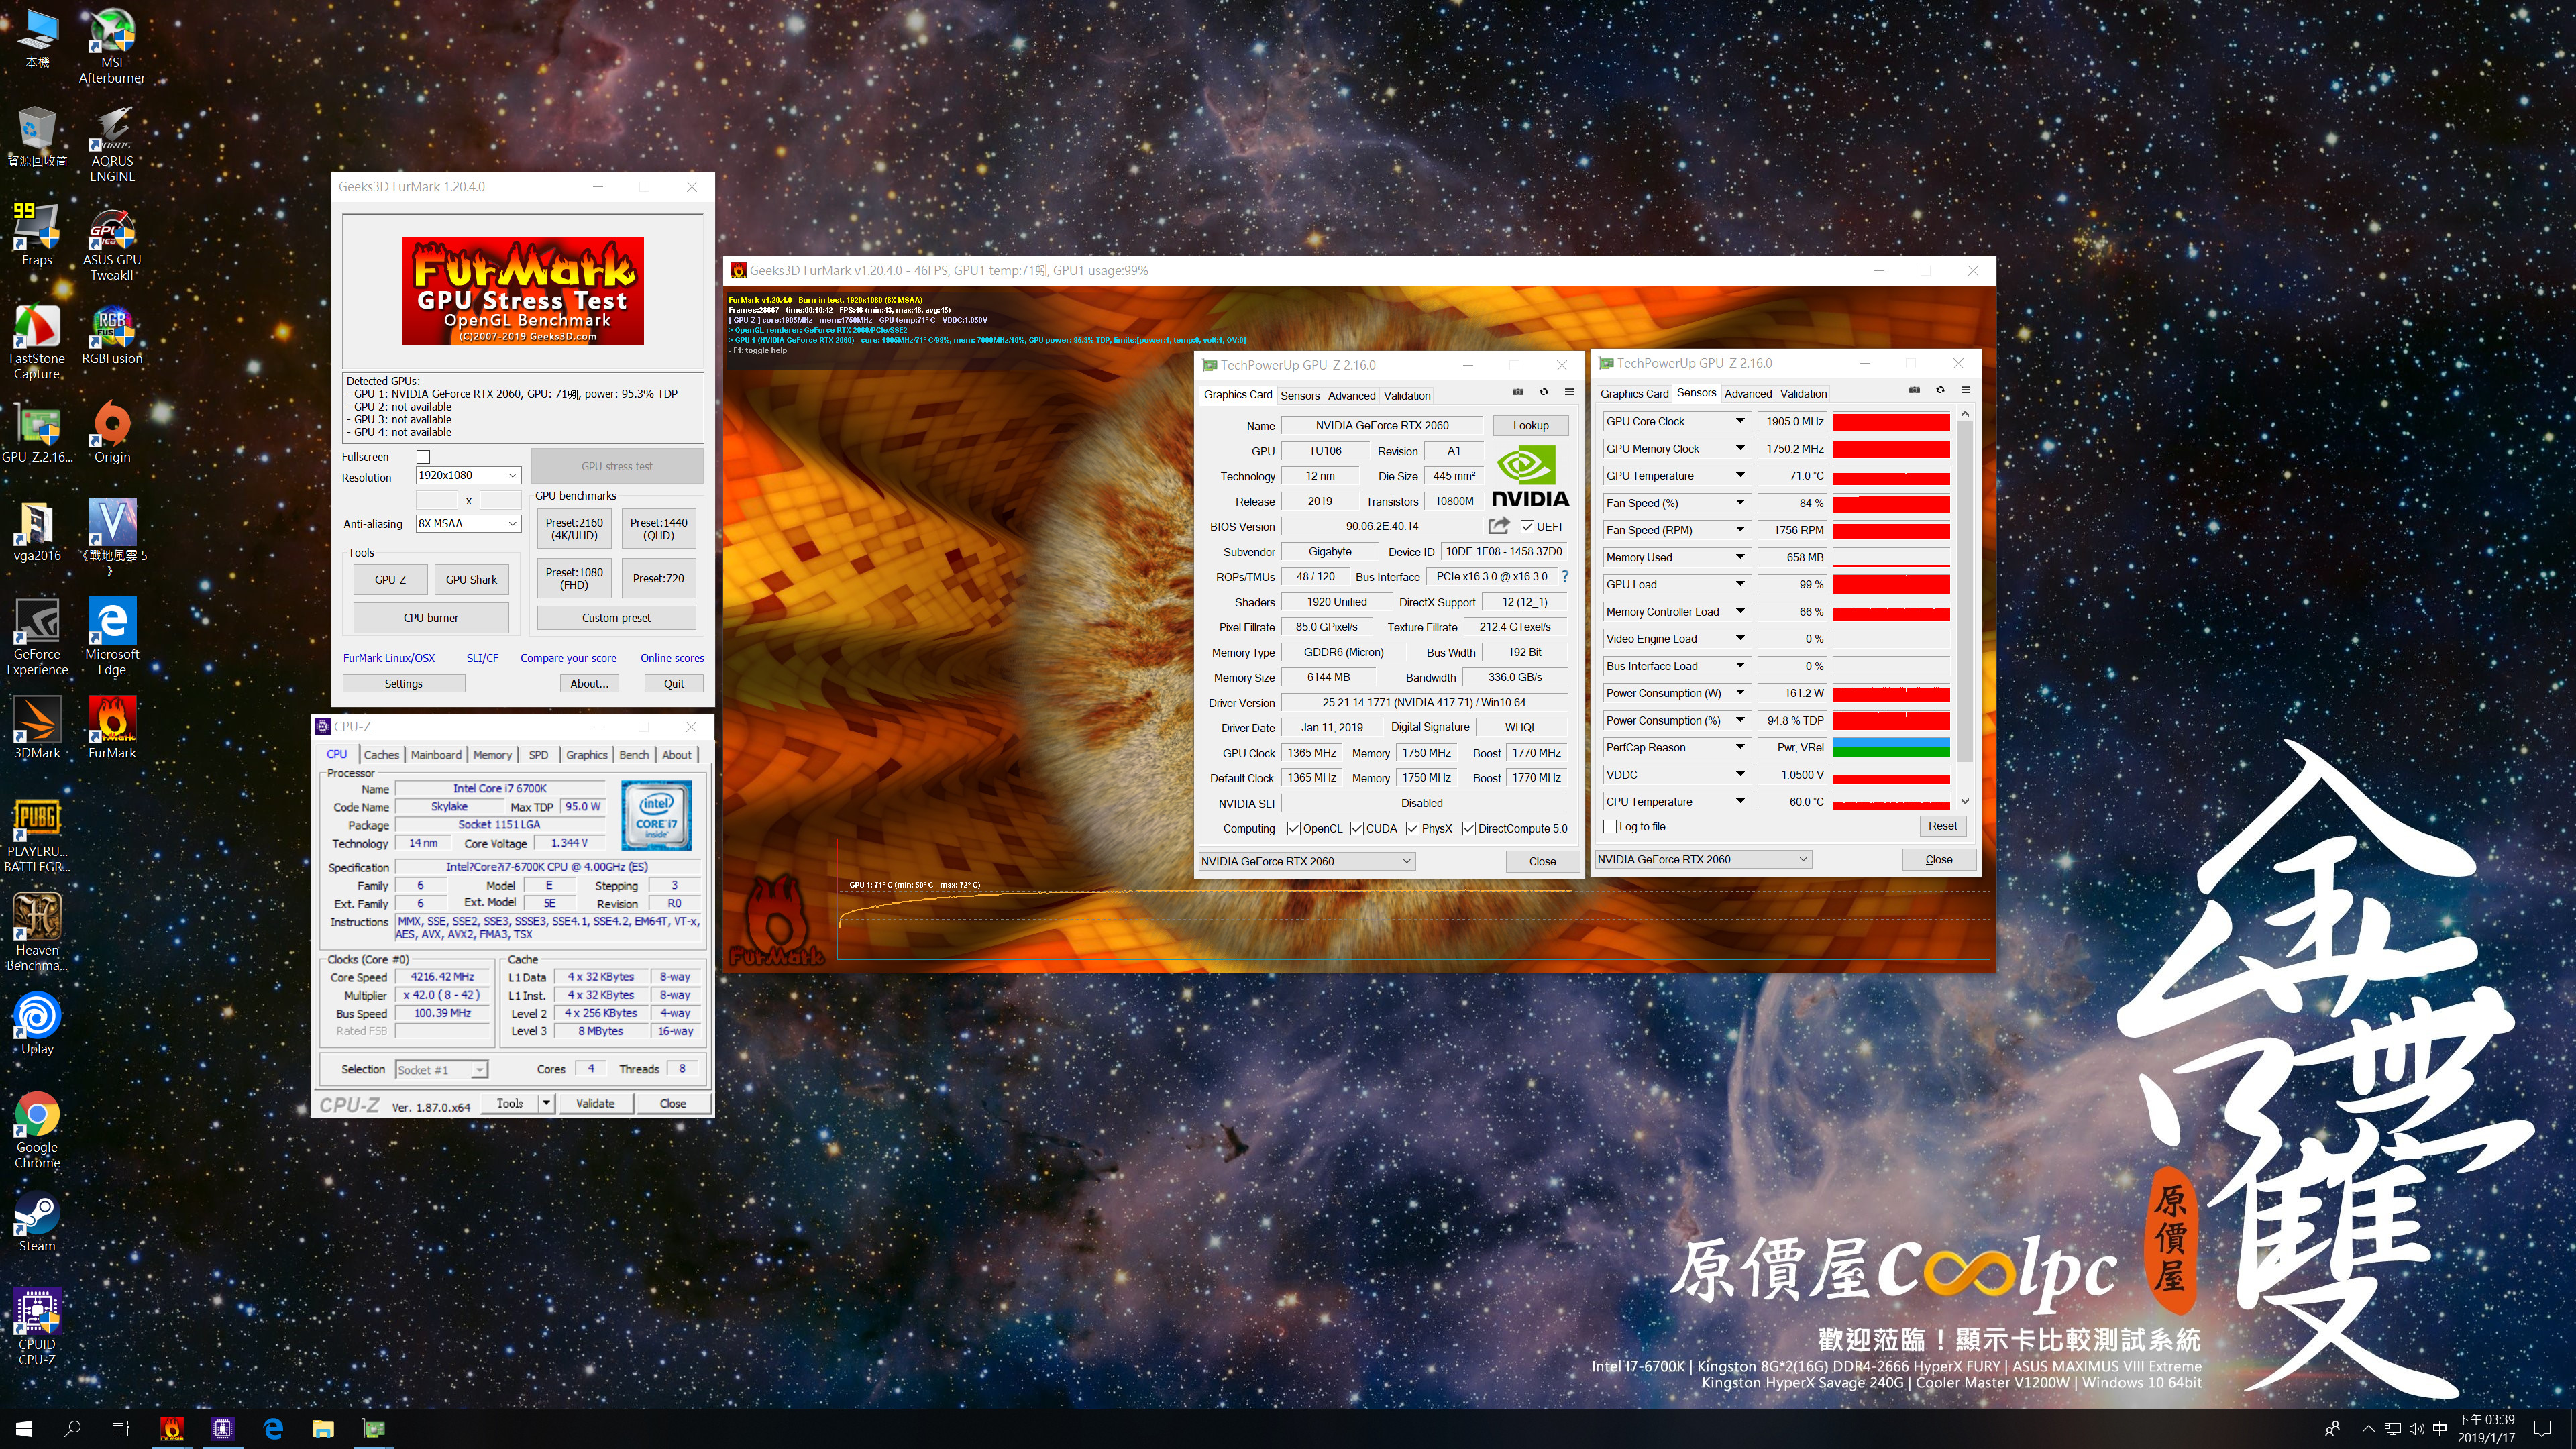Open MSI Afterburner desktop icon
This screenshot has height=1449, width=2576.
click(111, 46)
